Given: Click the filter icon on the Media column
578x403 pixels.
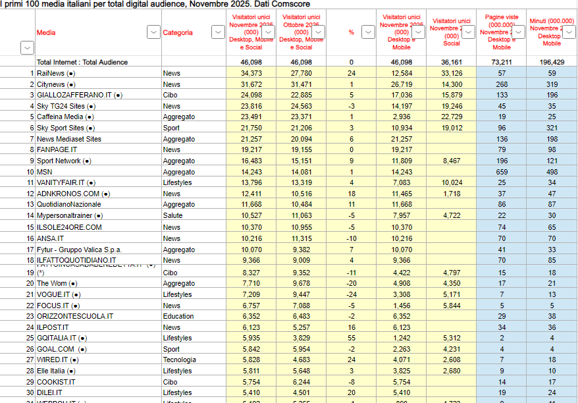Looking at the screenshot, I should tap(153, 32).
